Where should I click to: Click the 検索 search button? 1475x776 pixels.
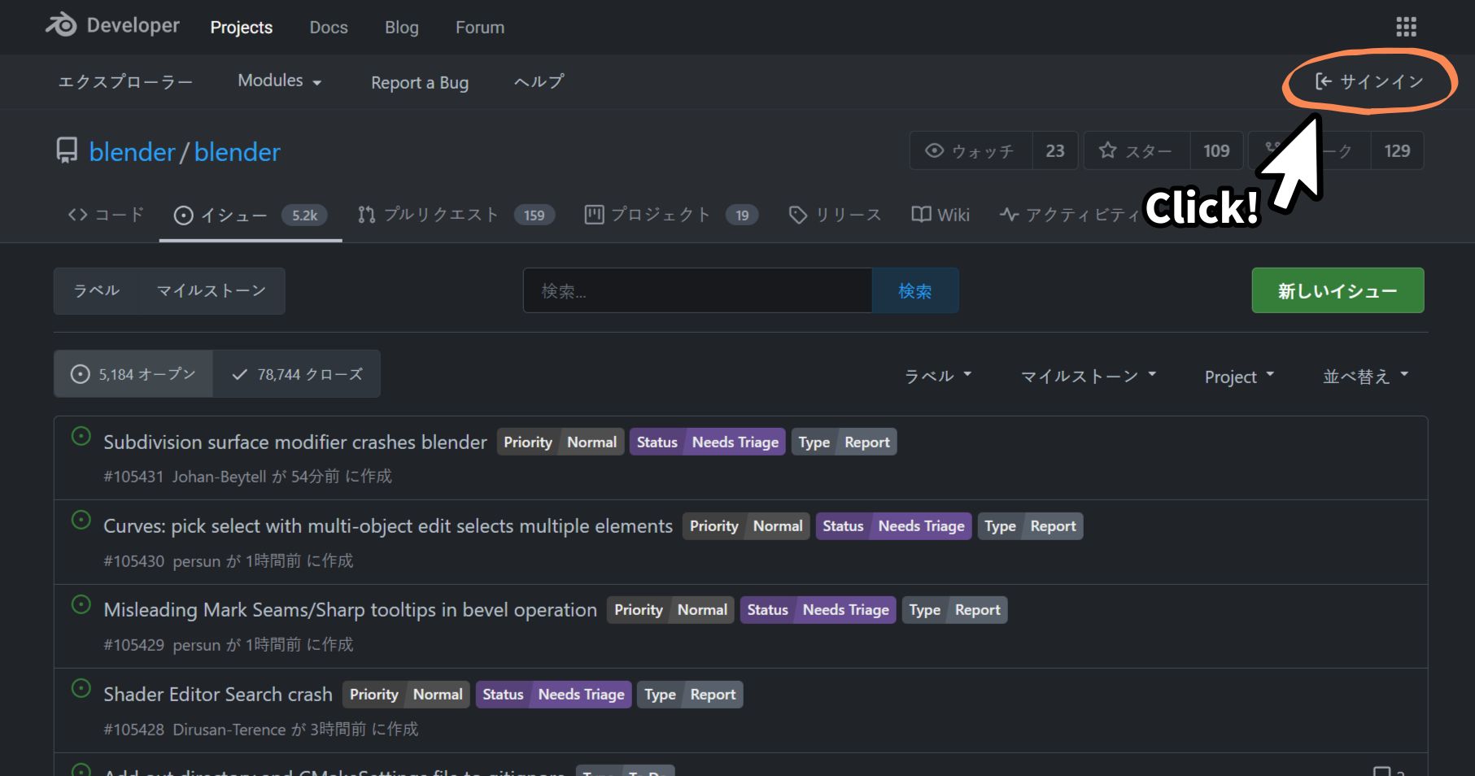[915, 290]
